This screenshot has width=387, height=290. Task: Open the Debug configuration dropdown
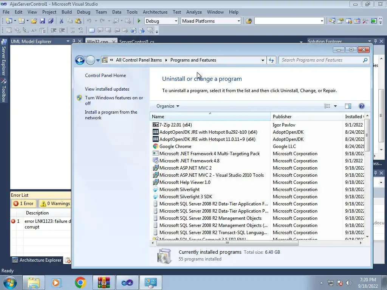(176, 21)
